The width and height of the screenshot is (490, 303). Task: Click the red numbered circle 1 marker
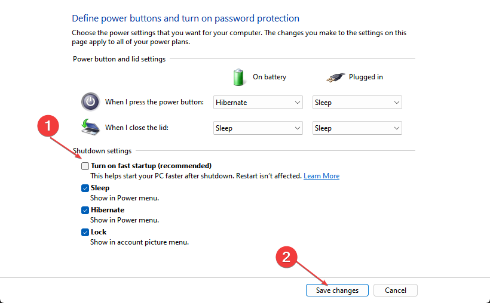(50, 127)
